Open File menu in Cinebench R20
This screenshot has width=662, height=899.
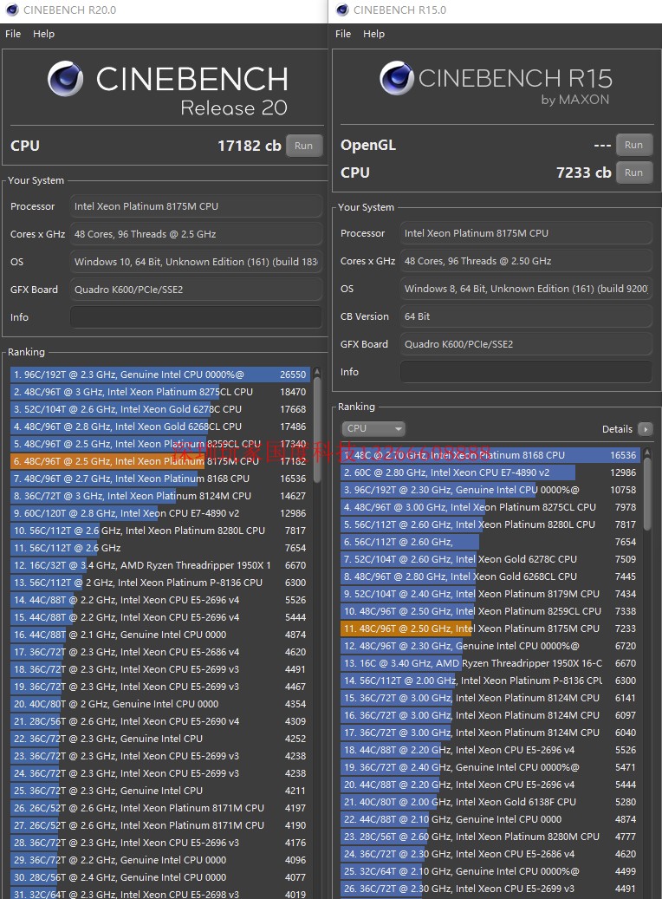pos(13,34)
